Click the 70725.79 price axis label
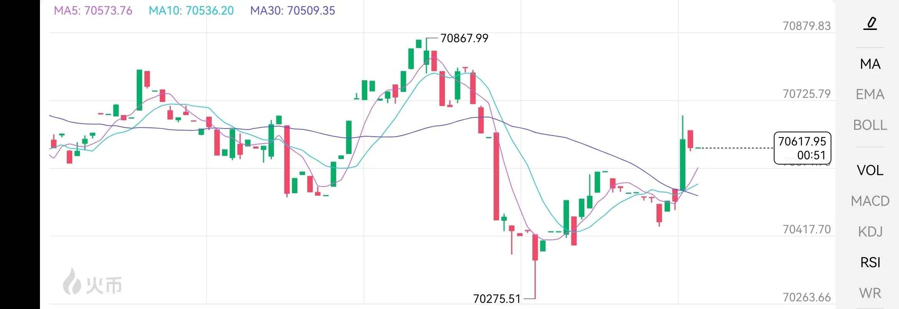899x309 pixels. pyautogui.click(x=806, y=94)
